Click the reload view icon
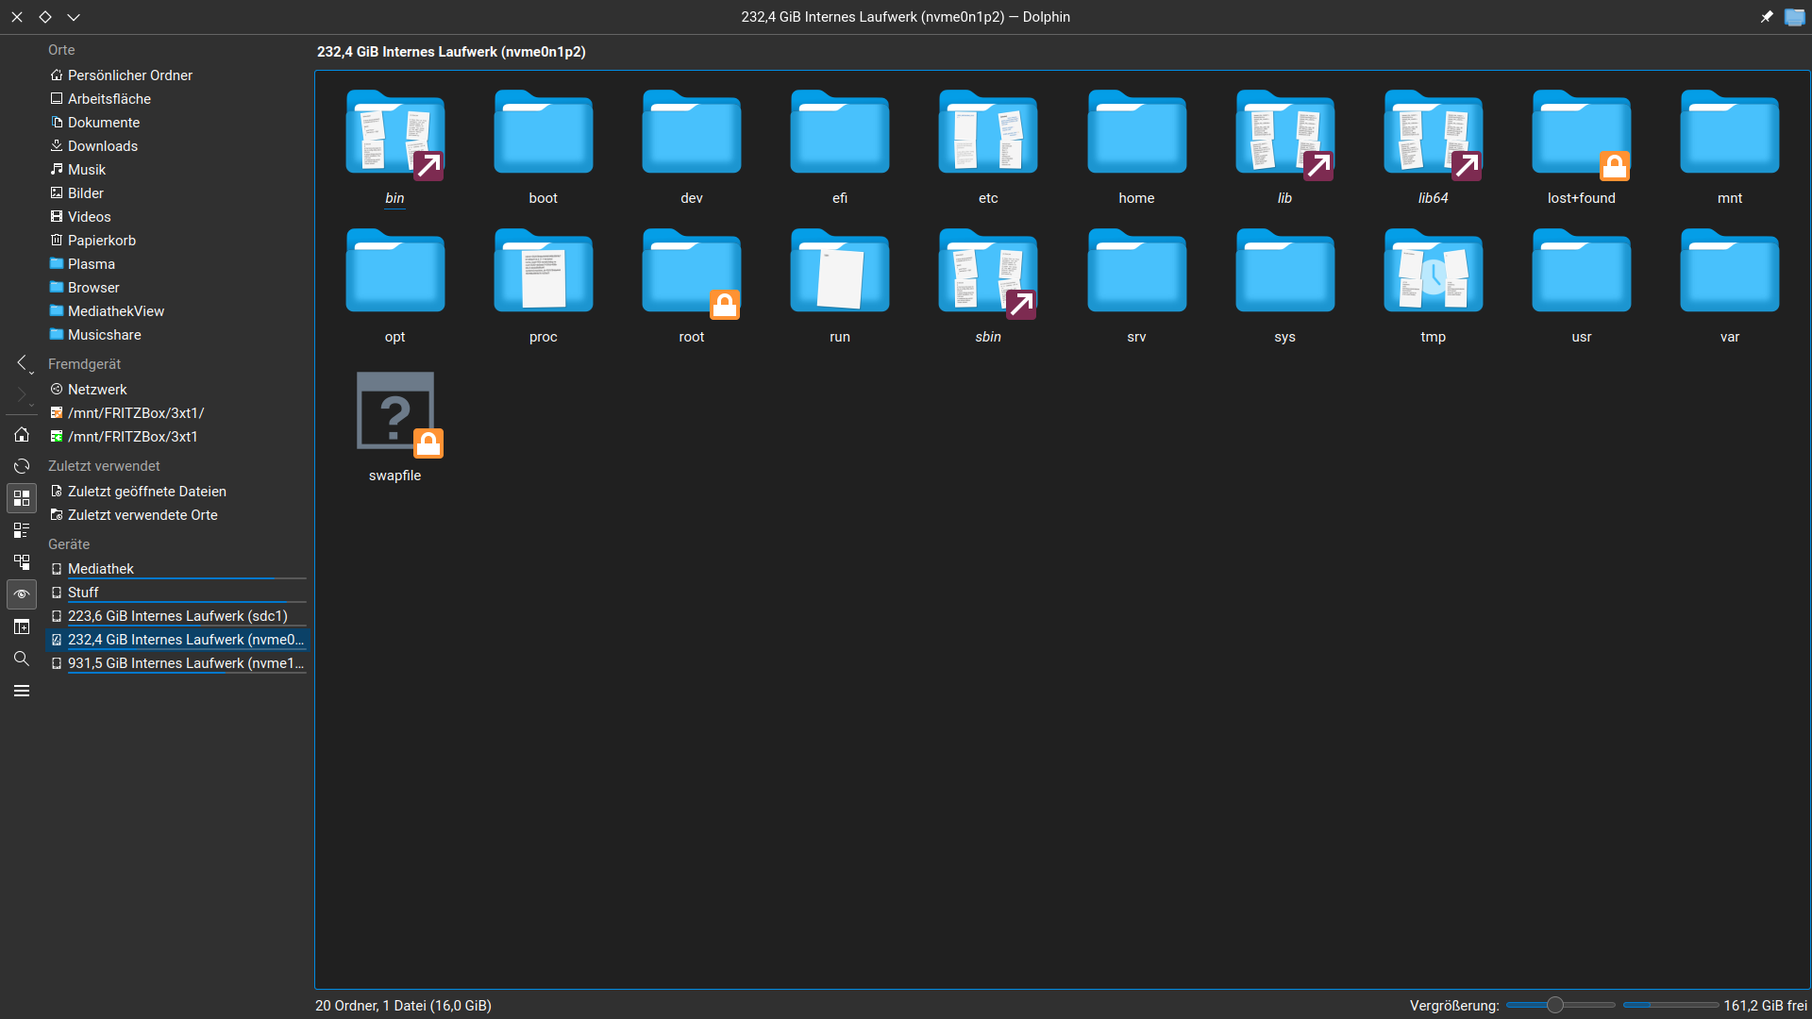This screenshot has height=1019, width=1812. point(22,466)
